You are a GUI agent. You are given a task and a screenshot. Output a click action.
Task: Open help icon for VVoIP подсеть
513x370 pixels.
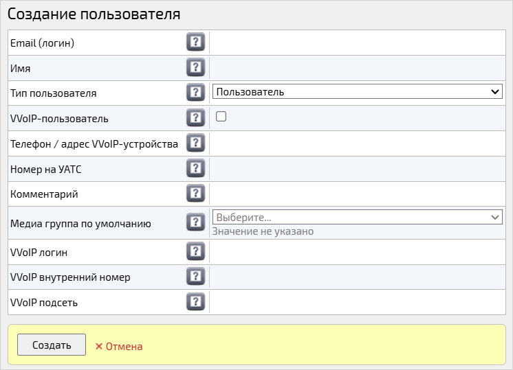click(196, 302)
